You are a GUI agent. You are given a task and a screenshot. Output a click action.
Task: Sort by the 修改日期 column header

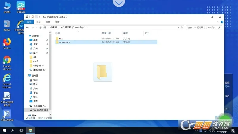pyautogui.click(x=106, y=33)
